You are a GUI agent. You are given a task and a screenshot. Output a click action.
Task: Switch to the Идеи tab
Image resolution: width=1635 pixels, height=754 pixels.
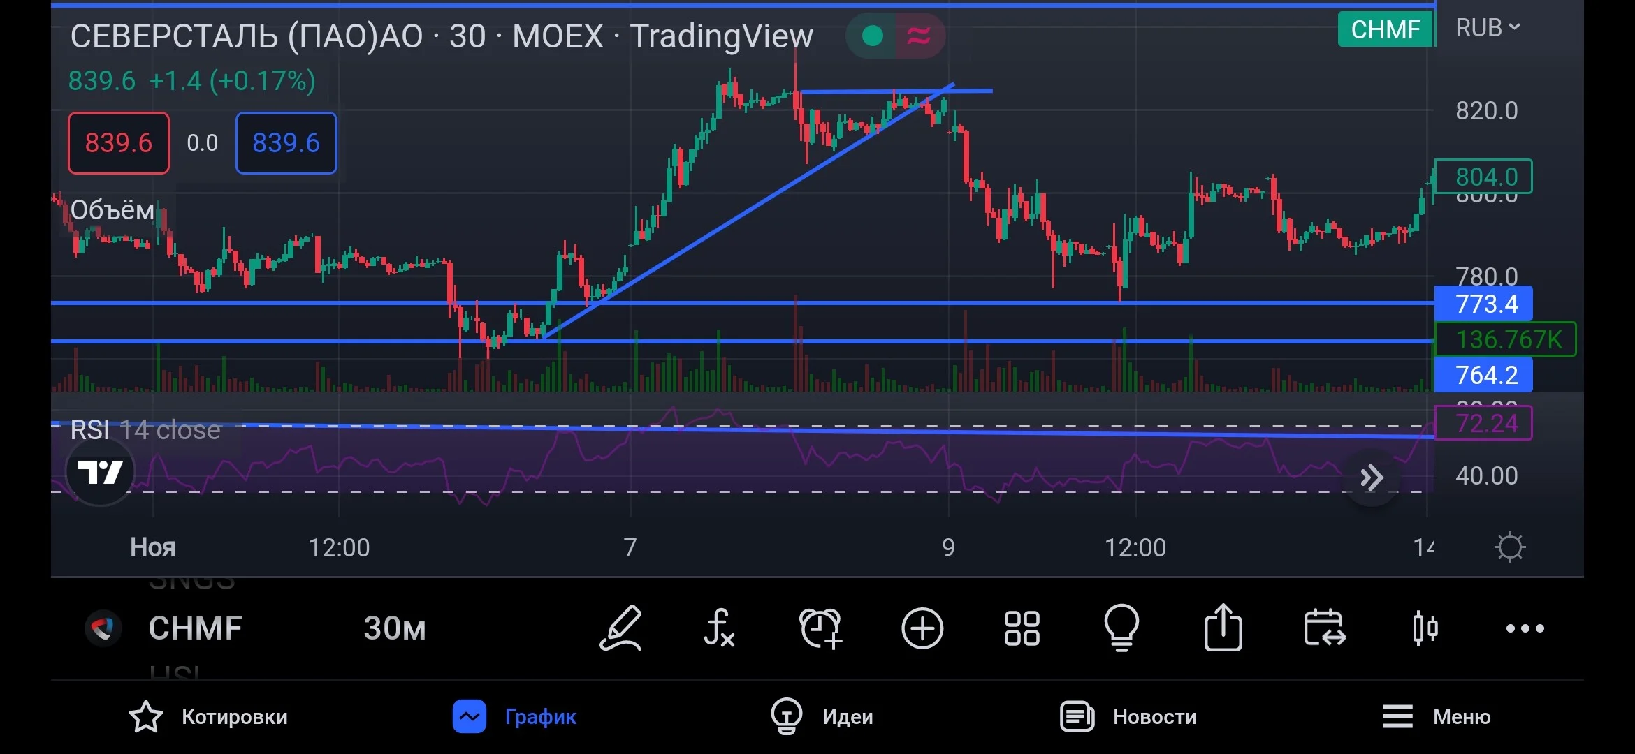(x=822, y=717)
